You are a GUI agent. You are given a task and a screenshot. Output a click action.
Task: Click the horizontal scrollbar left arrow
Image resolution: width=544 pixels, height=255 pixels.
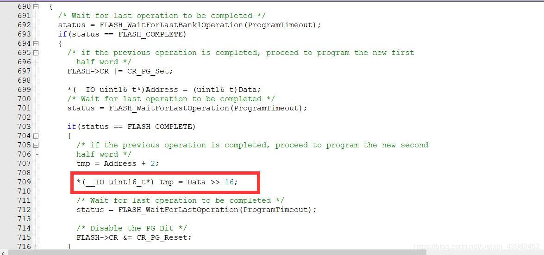click(3, 253)
